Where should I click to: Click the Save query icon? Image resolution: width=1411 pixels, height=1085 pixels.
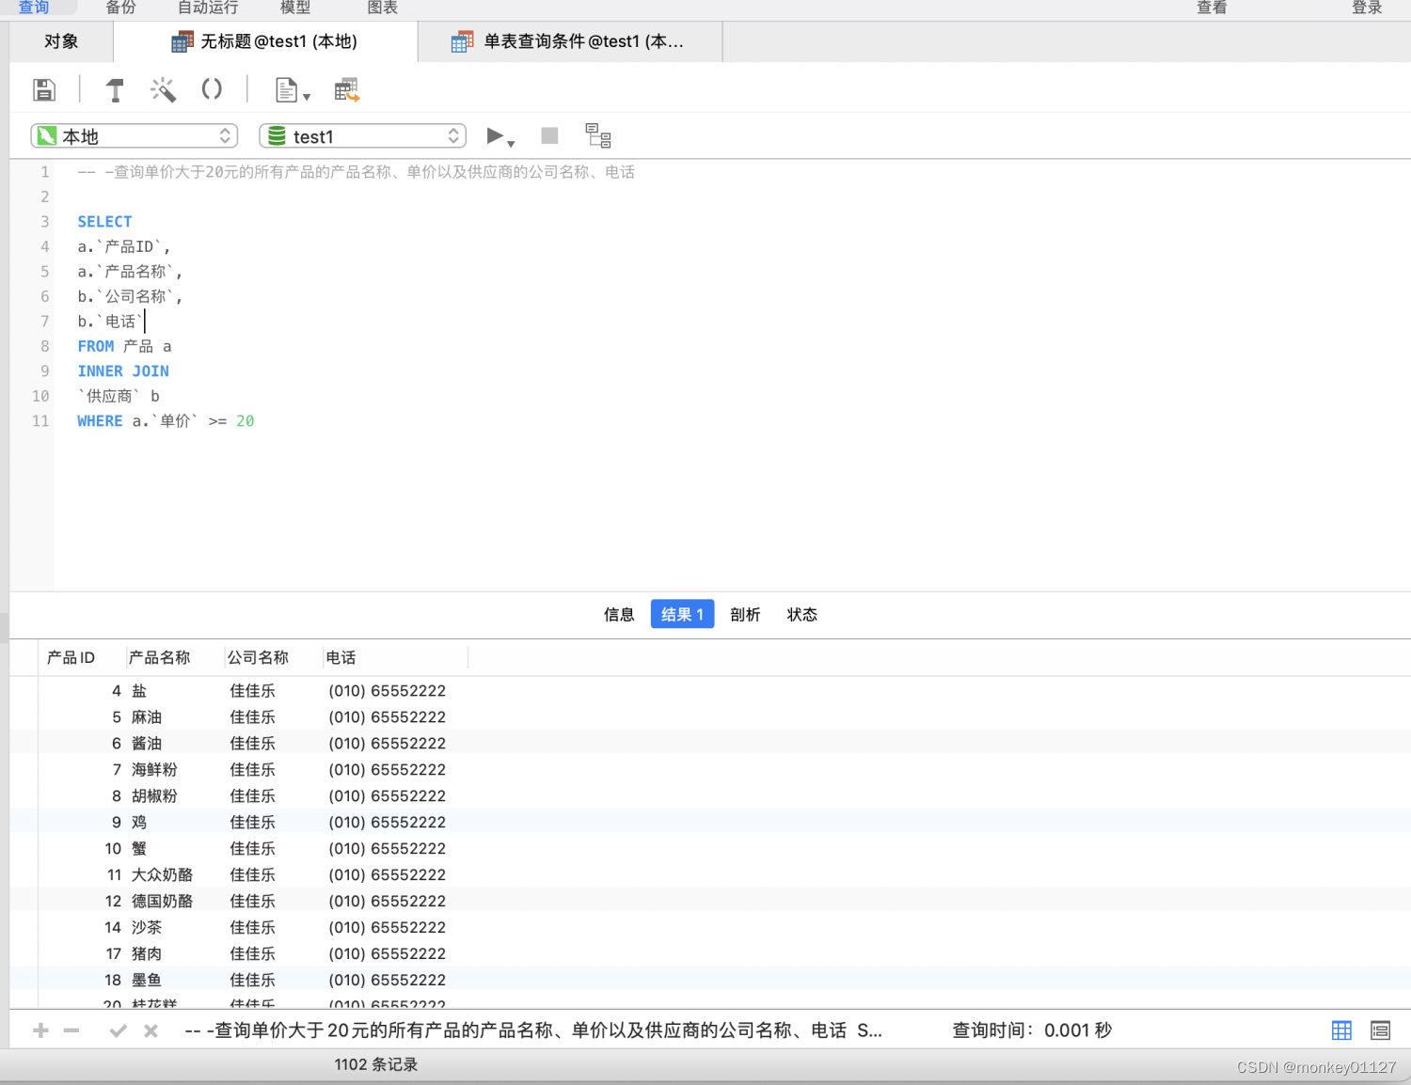(44, 90)
